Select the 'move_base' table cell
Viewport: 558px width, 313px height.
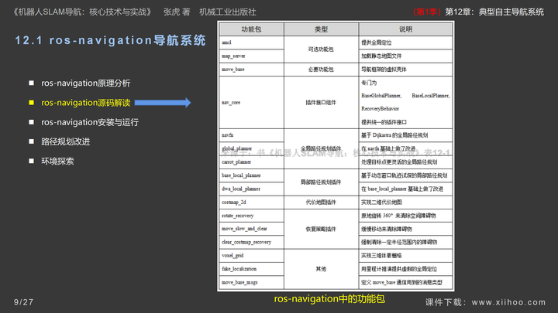(251, 70)
